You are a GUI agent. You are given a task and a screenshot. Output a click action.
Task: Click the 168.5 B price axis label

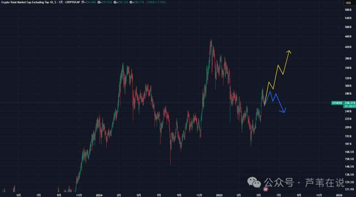[x=349, y=152]
